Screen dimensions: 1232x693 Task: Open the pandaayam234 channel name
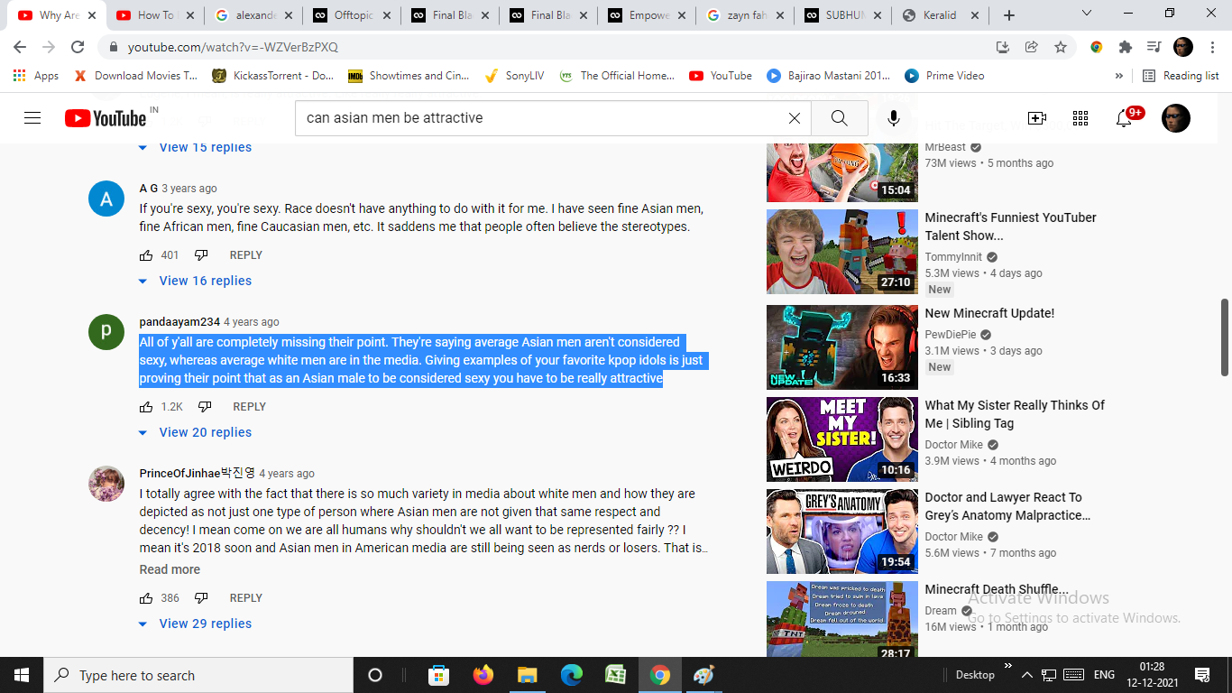[x=179, y=322]
